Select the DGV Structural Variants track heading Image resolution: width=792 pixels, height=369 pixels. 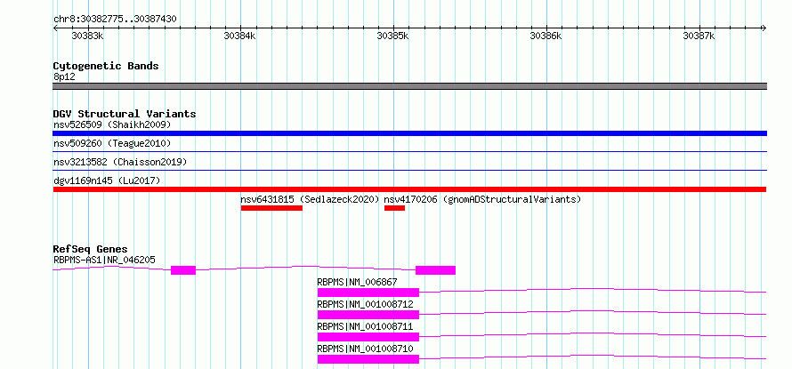click(125, 114)
